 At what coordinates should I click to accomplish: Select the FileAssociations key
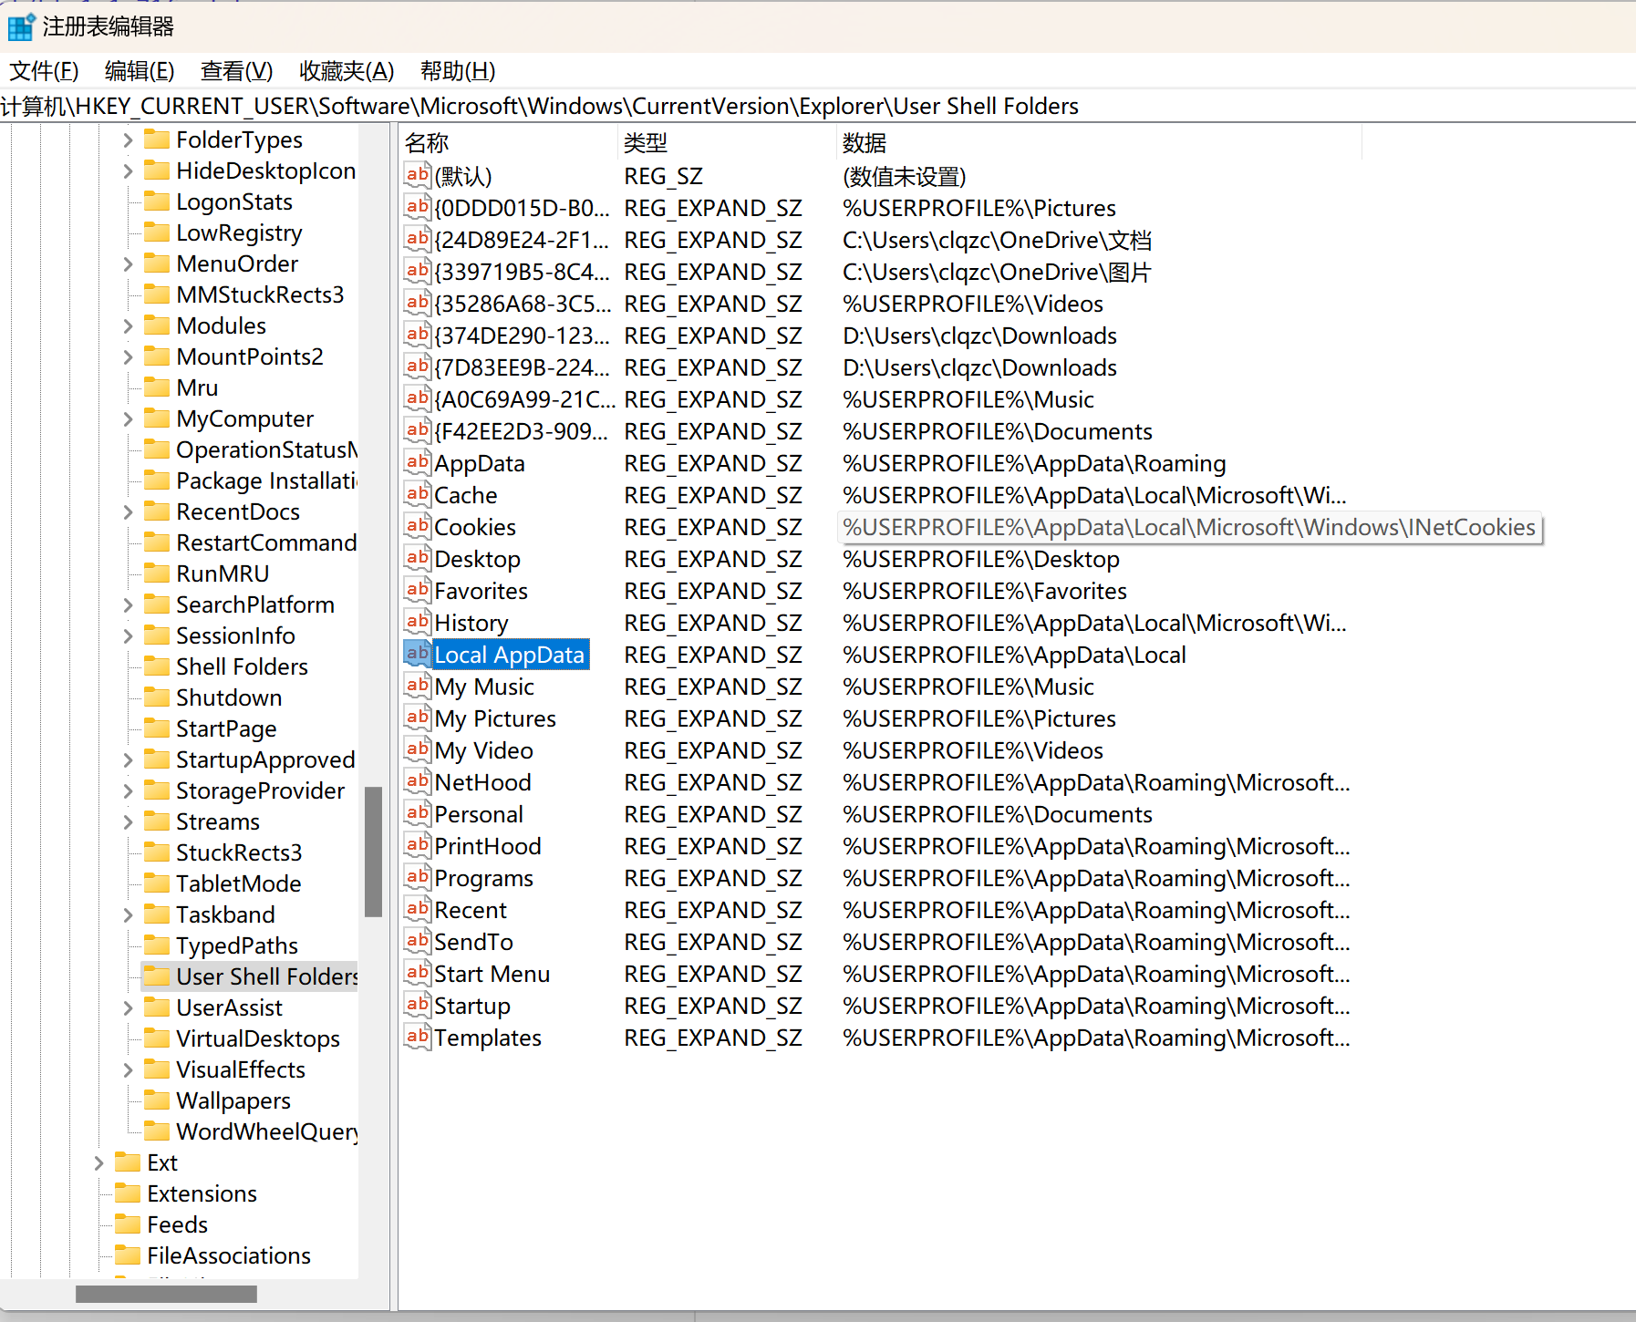tap(229, 1255)
